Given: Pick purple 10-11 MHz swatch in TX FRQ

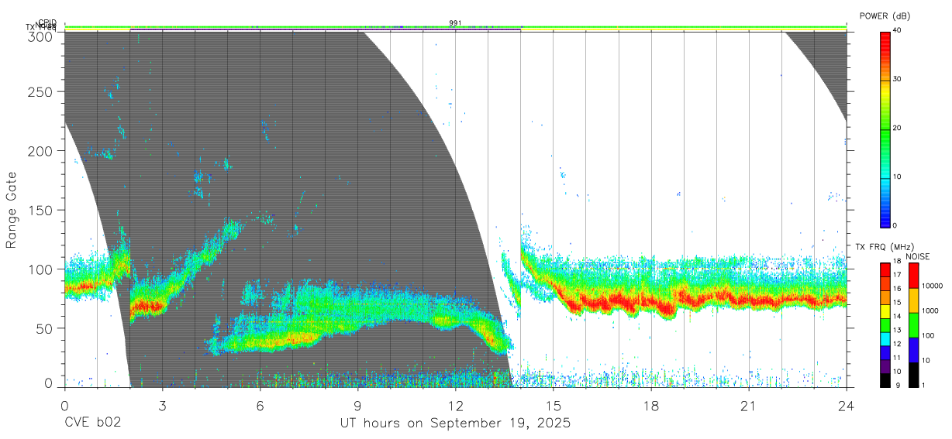Looking at the screenshot, I should [885, 367].
